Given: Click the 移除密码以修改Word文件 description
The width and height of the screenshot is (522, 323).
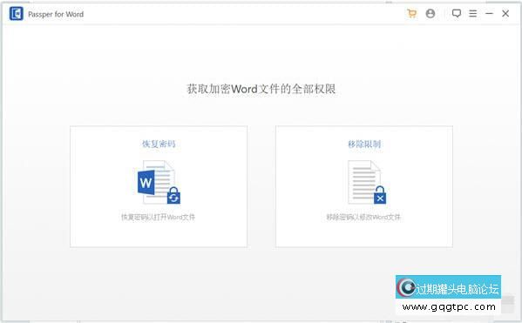Looking at the screenshot, I should 363,217.
